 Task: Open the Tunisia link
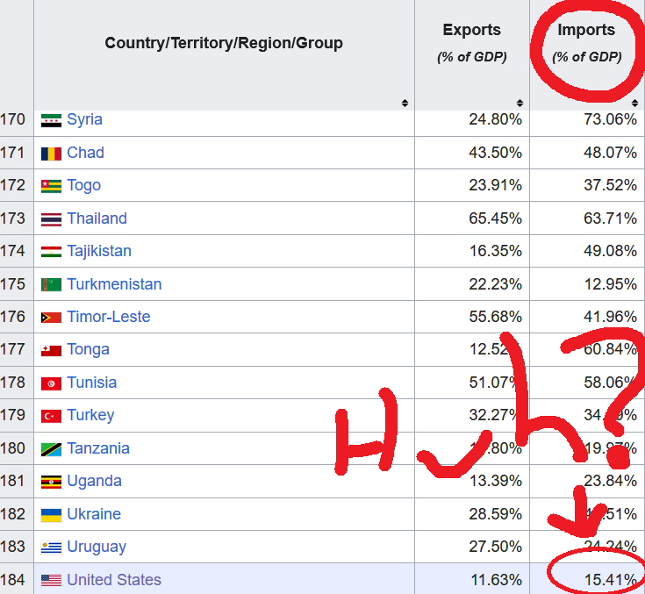[92, 383]
